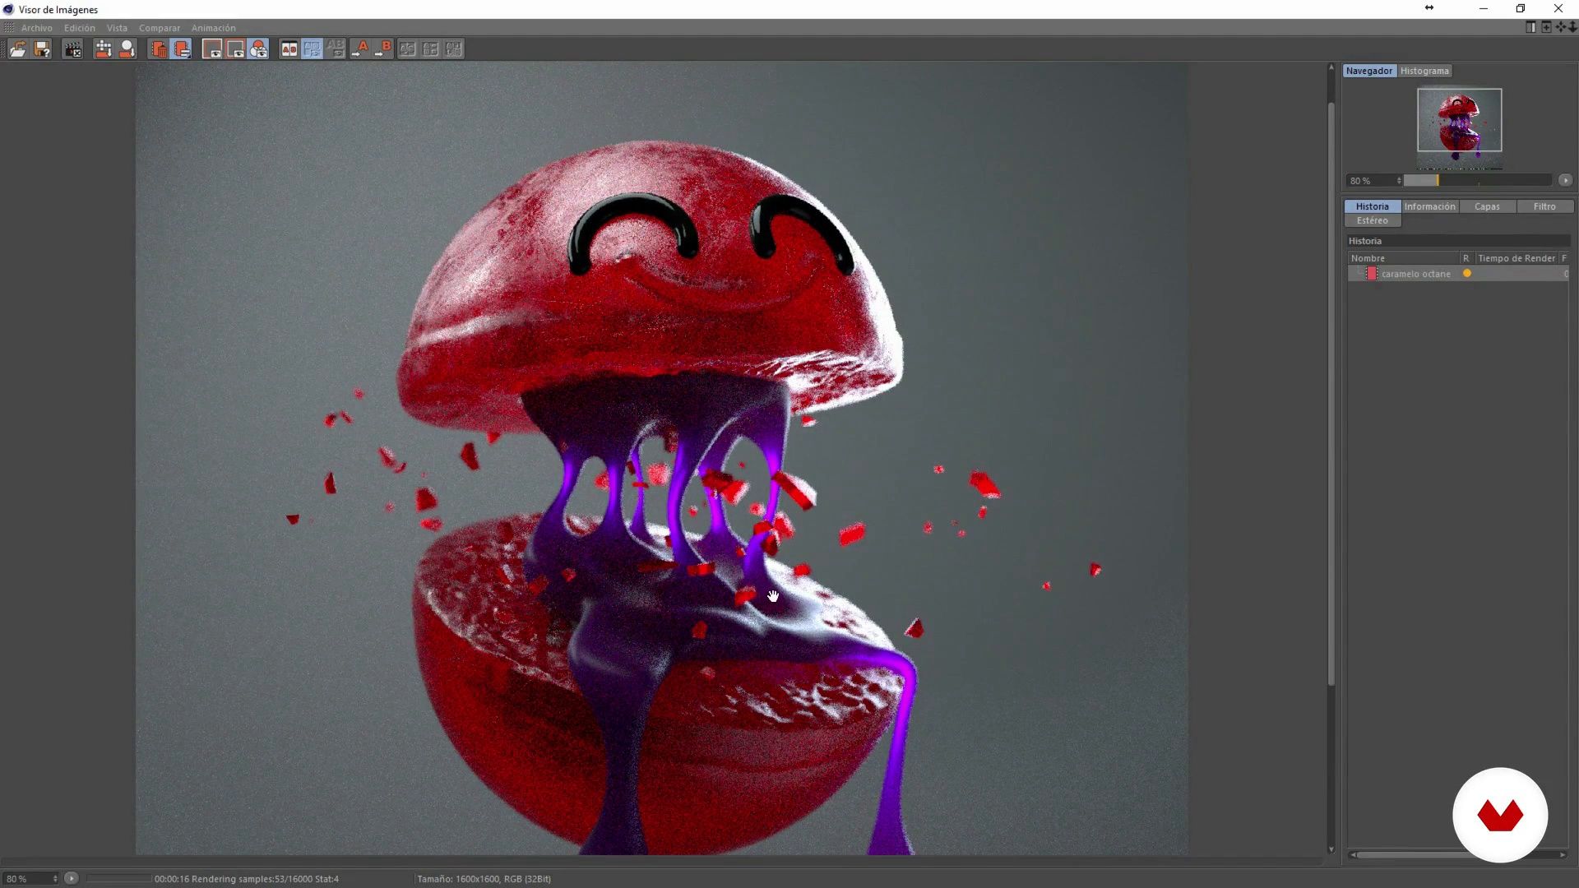This screenshot has height=888, width=1579.
Task: Select the Historia tab
Action: point(1372,206)
